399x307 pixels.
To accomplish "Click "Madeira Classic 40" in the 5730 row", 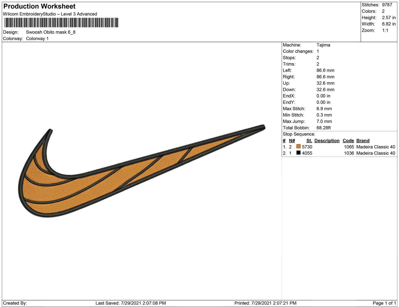I will pos(376,147).
